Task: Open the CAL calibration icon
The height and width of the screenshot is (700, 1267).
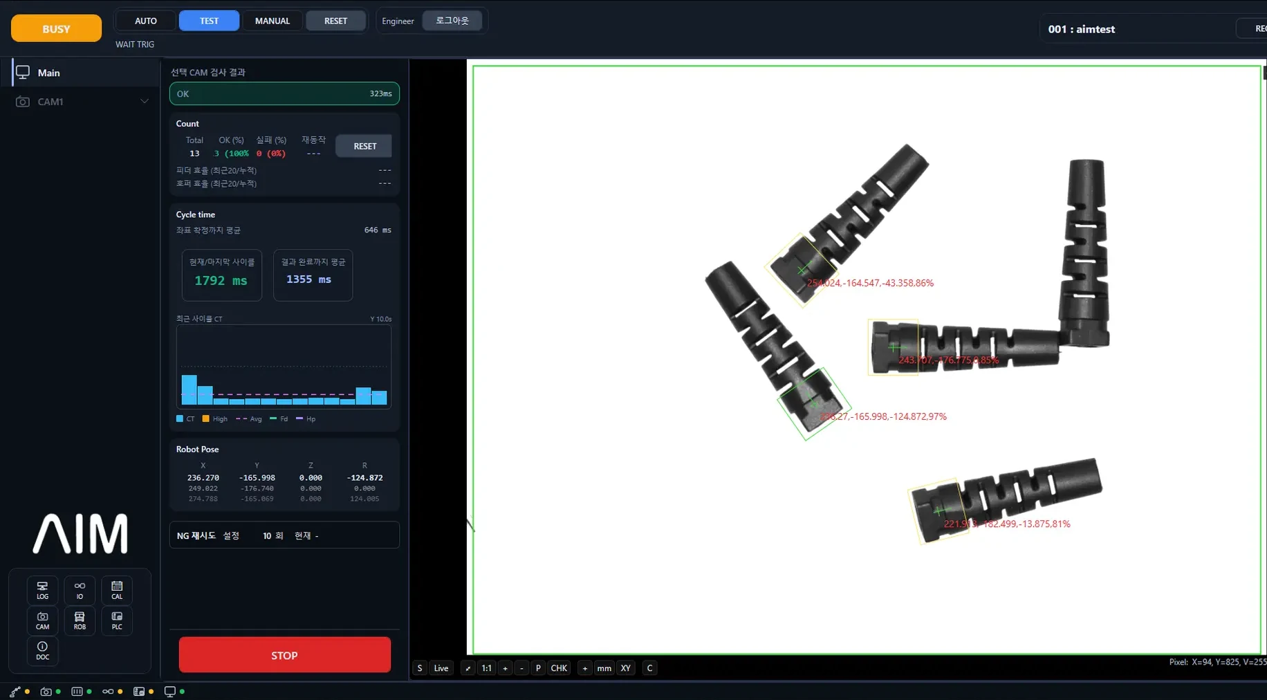Action: pyautogui.click(x=117, y=590)
